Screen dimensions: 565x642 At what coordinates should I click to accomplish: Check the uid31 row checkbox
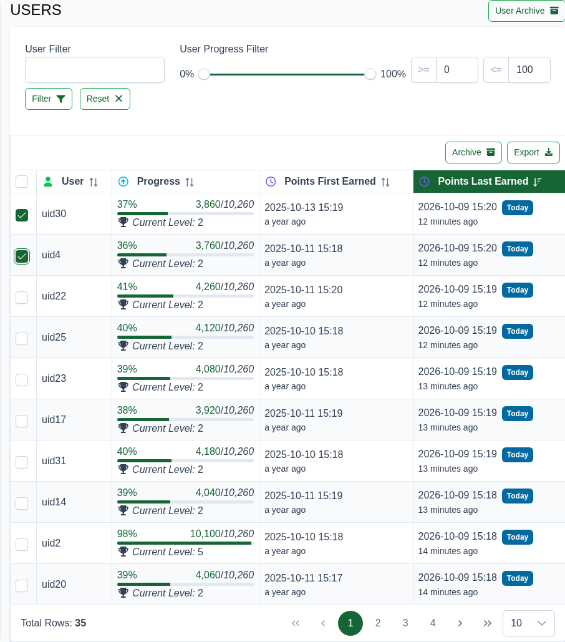click(22, 462)
